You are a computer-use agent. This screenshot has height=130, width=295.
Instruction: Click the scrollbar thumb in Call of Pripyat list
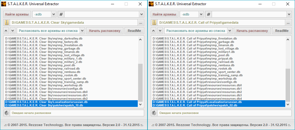[x=288, y=85]
